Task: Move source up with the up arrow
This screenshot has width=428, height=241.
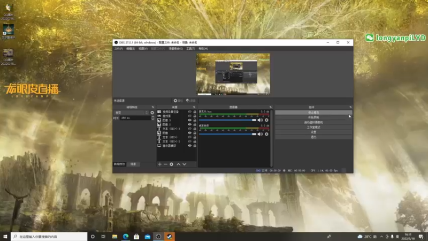Action: (179, 164)
